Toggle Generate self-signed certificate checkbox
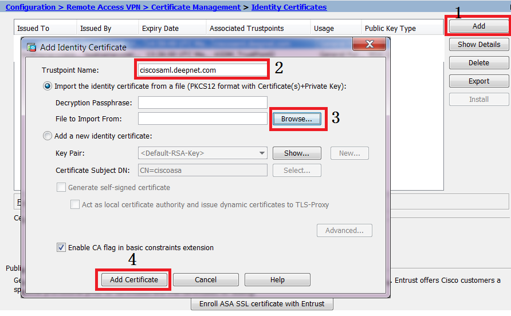The height and width of the screenshot is (316, 511). (x=61, y=187)
